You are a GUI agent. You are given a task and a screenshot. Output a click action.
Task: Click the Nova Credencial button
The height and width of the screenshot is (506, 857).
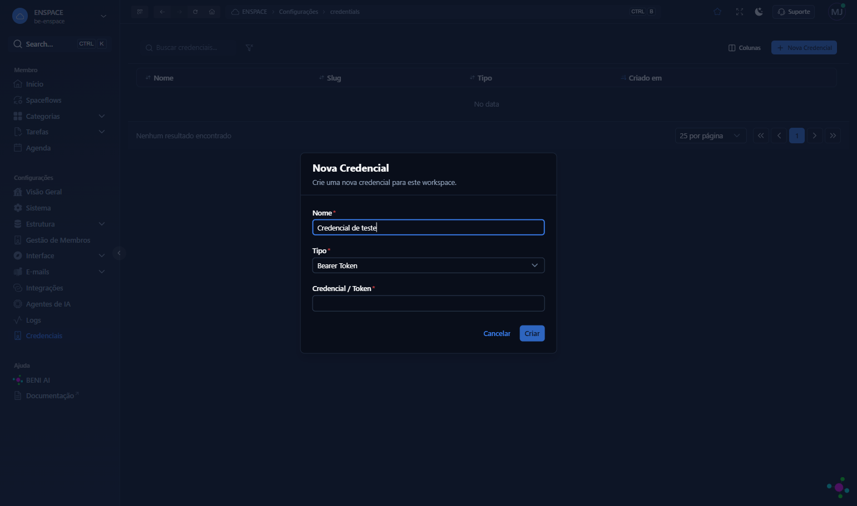click(804, 48)
